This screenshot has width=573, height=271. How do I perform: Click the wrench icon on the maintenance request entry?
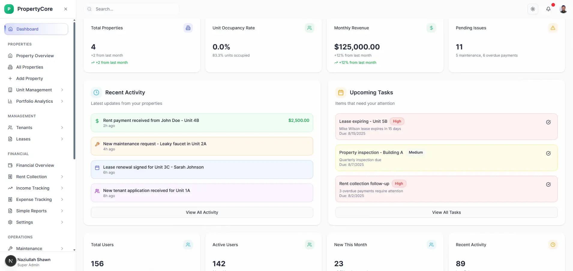click(x=97, y=144)
